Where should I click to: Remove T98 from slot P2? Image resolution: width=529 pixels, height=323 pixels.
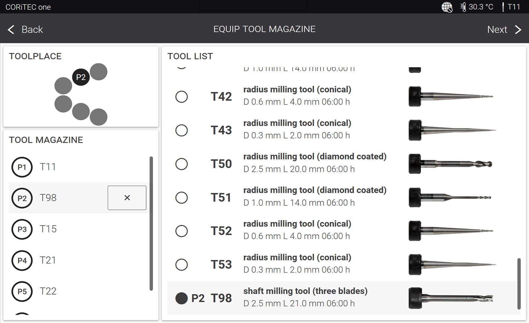[x=127, y=198]
